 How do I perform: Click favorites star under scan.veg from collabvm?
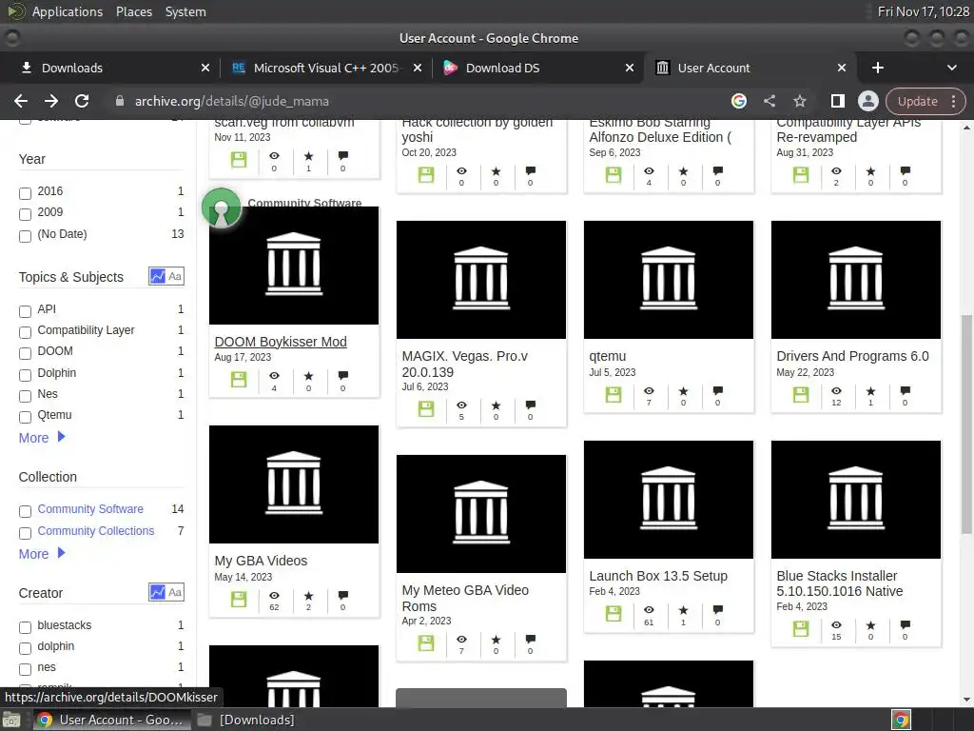coord(309,156)
